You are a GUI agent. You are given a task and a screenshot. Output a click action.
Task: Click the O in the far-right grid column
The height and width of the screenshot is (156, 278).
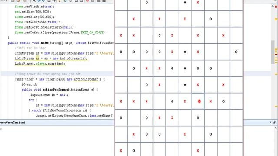click(x=236, y=52)
